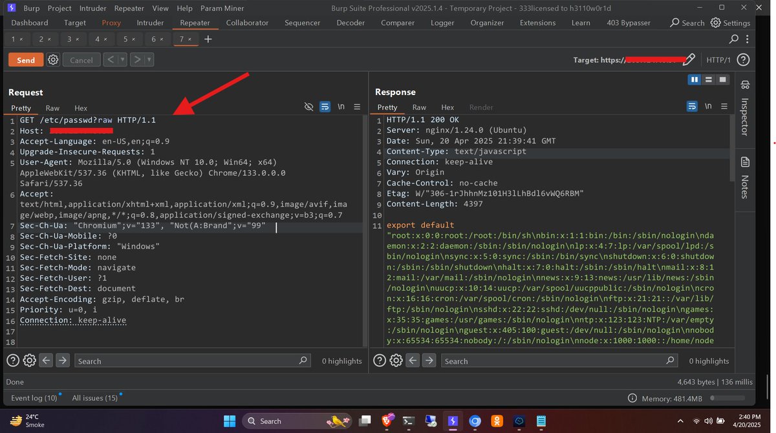Go forward in request history
This screenshot has height=433, width=776.
pyautogui.click(x=137, y=59)
